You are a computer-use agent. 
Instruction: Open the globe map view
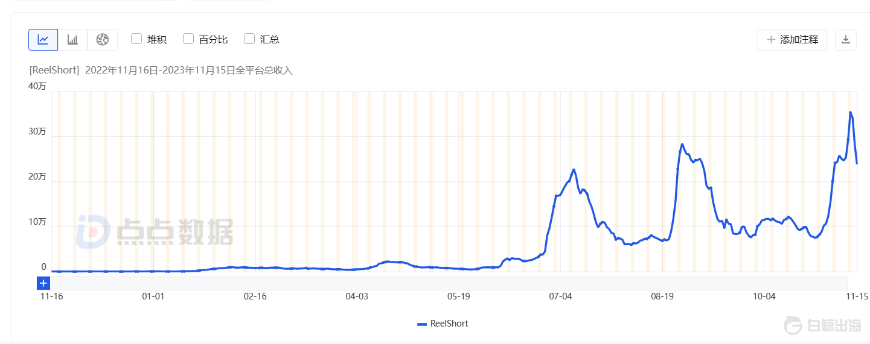click(x=103, y=40)
